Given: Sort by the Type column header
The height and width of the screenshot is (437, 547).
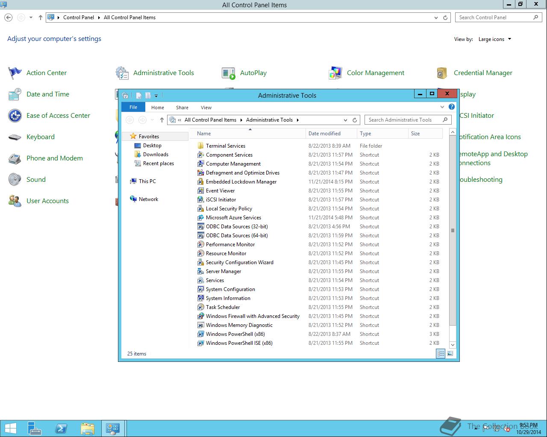Looking at the screenshot, I should pos(382,134).
